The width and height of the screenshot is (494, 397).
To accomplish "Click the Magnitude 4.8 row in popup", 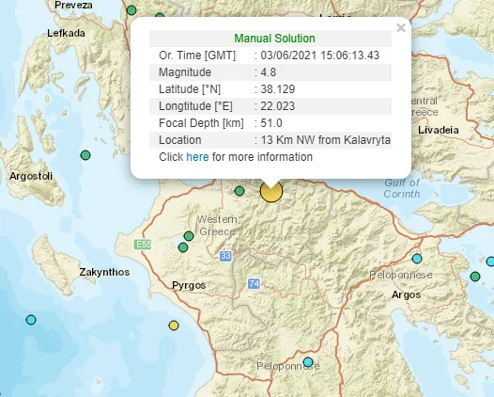I will click(x=270, y=72).
